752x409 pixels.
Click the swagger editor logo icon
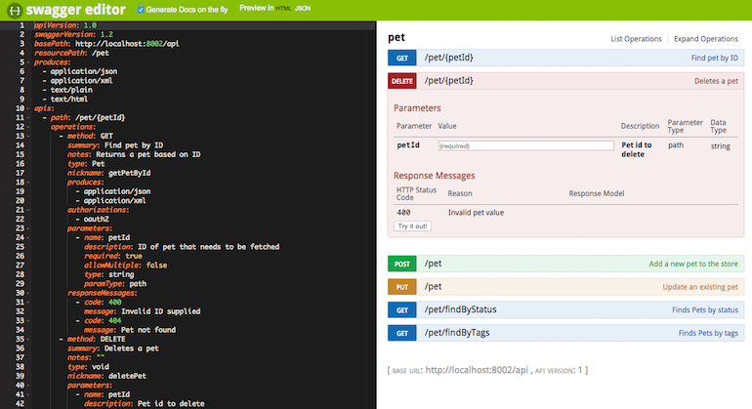[x=15, y=10]
